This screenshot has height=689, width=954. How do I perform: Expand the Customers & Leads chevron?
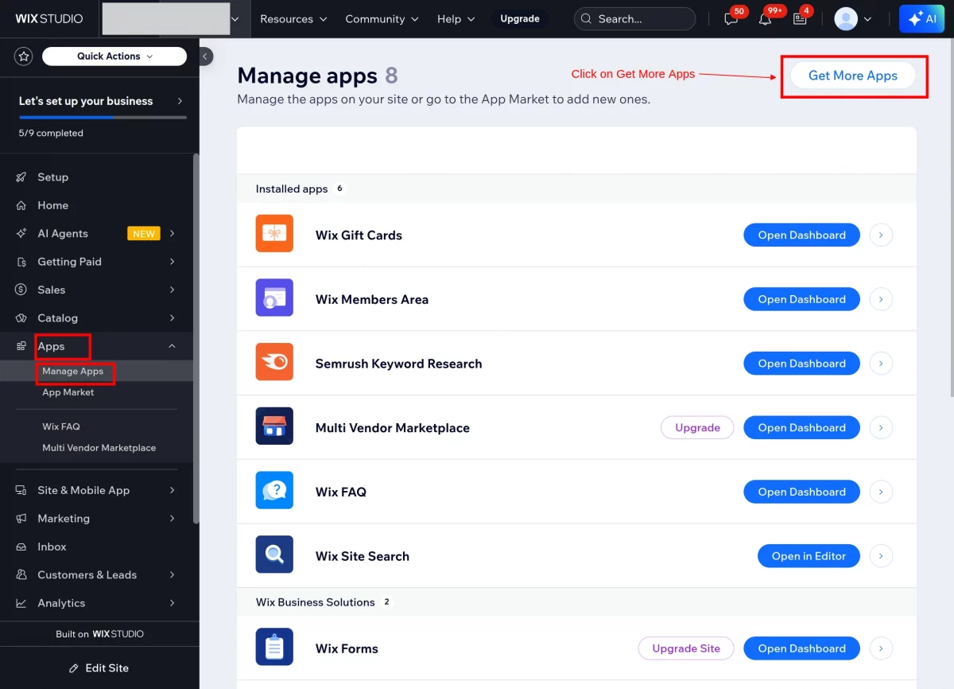point(173,574)
